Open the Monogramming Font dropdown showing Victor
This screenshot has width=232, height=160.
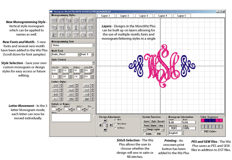pos(93,45)
